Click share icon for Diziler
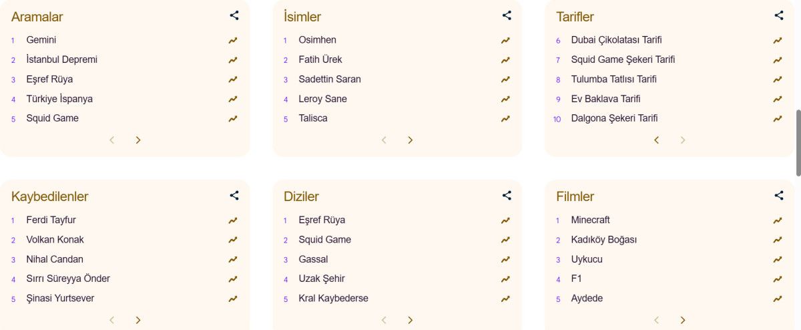 [x=507, y=196]
